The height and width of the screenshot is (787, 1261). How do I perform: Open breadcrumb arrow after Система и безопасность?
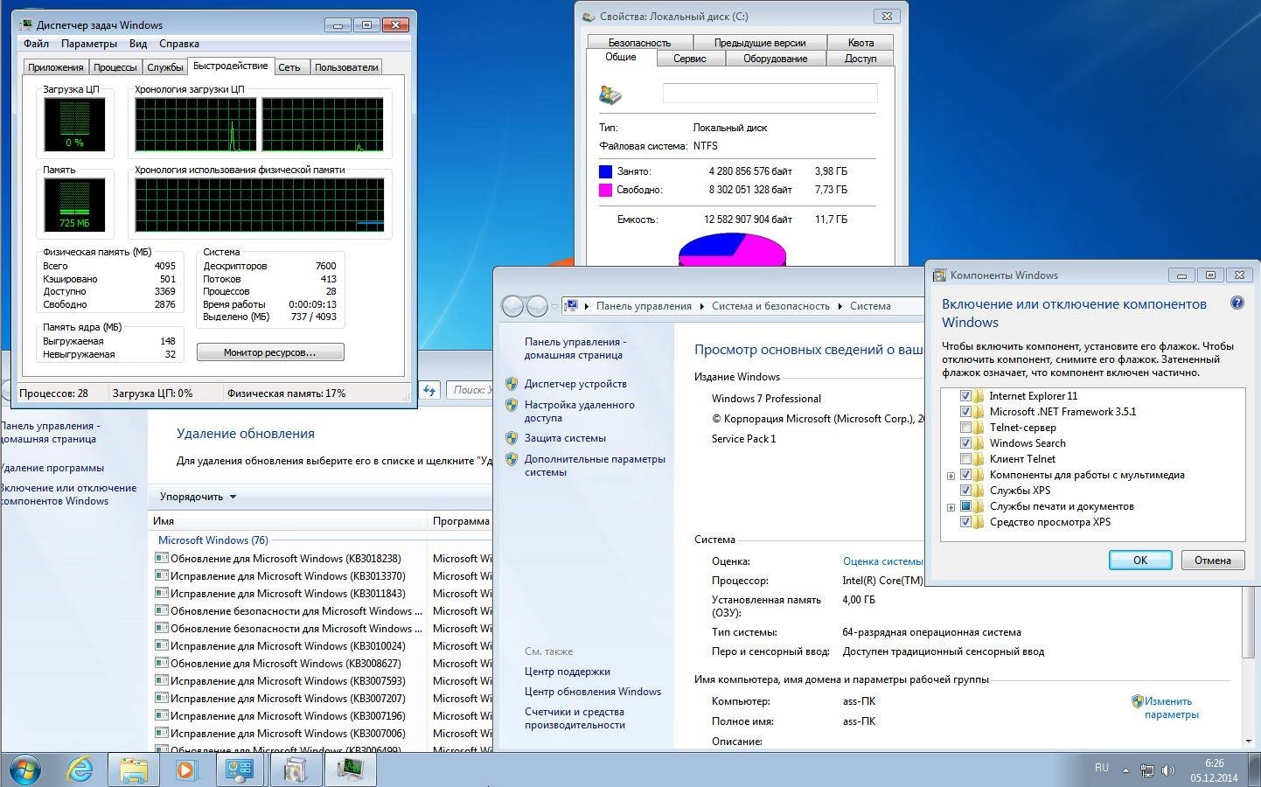coord(840,306)
